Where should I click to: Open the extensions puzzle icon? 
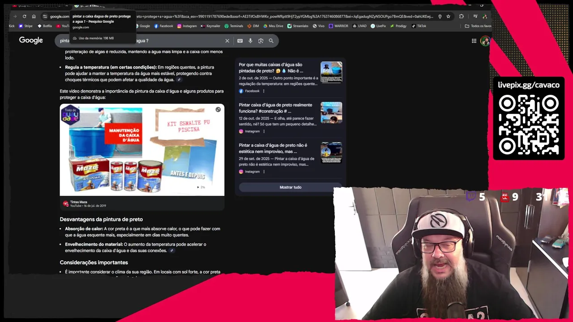(x=462, y=17)
